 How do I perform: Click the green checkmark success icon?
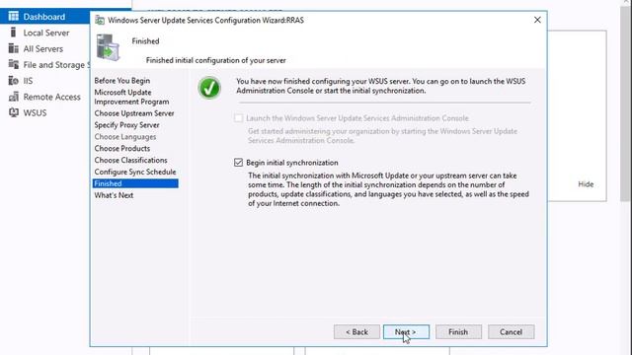(x=209, y=88)
